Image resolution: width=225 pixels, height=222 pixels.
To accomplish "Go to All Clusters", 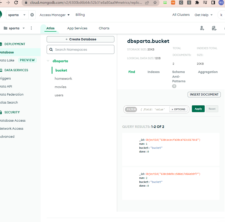I will click(x=181, y=15).
